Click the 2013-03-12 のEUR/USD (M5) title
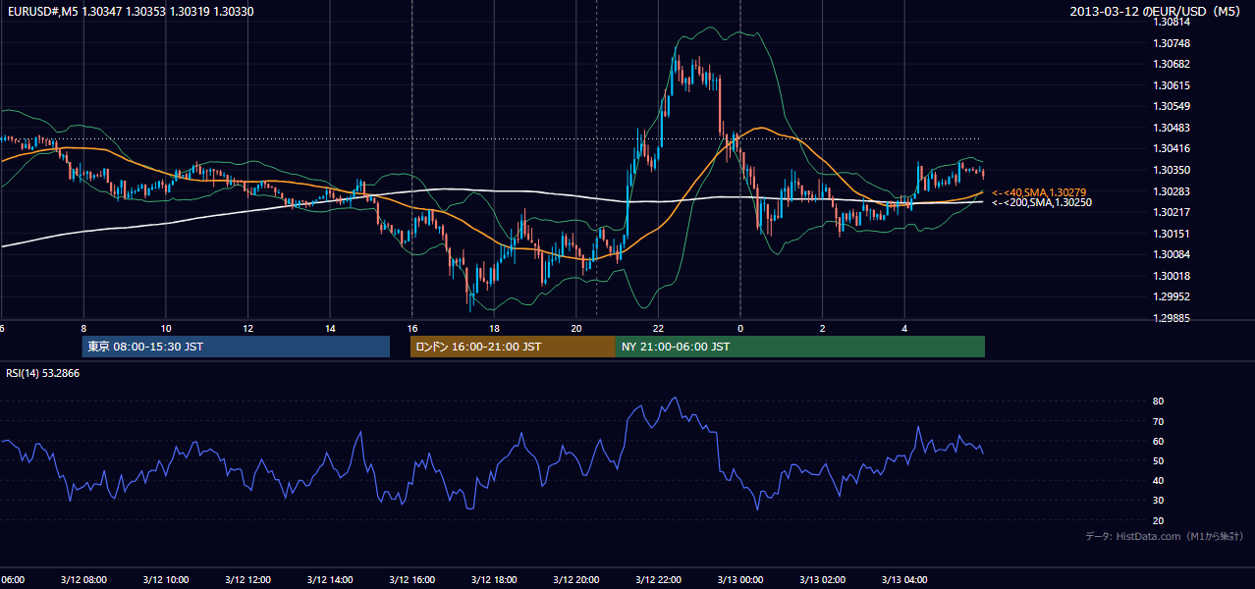The image size is (1255, 589). 1157,11
